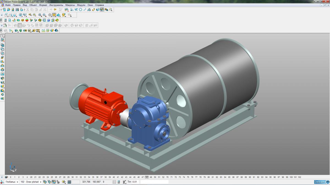
Task: Open the 102 Draw plshad level dropdown
Action: point(41,182)
